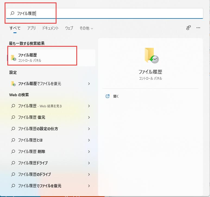210x197 pixels.
Task: Expand arrow for ファイル履歴でファイルを復元 setting
Action: [x=89, y=84]
